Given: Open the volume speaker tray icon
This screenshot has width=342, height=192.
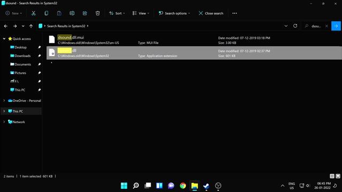Looking at the screenshot, I should [x=308, y=186].
